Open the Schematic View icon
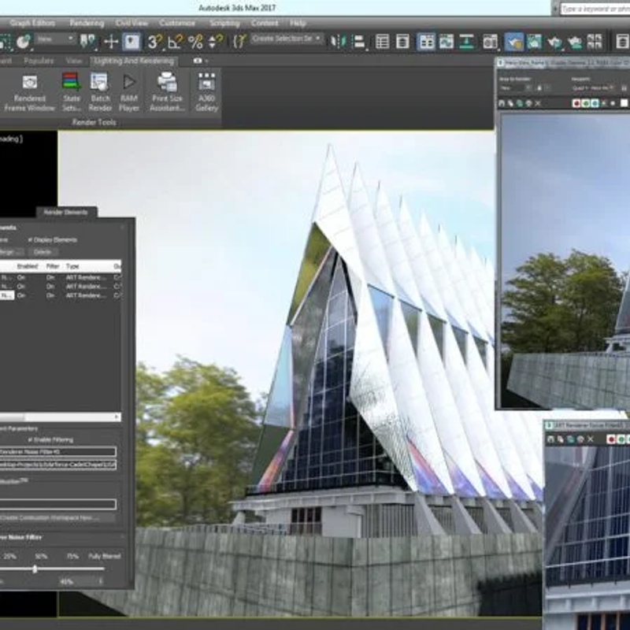This screenshot has width=630, height=630. (x=466, y=42)
